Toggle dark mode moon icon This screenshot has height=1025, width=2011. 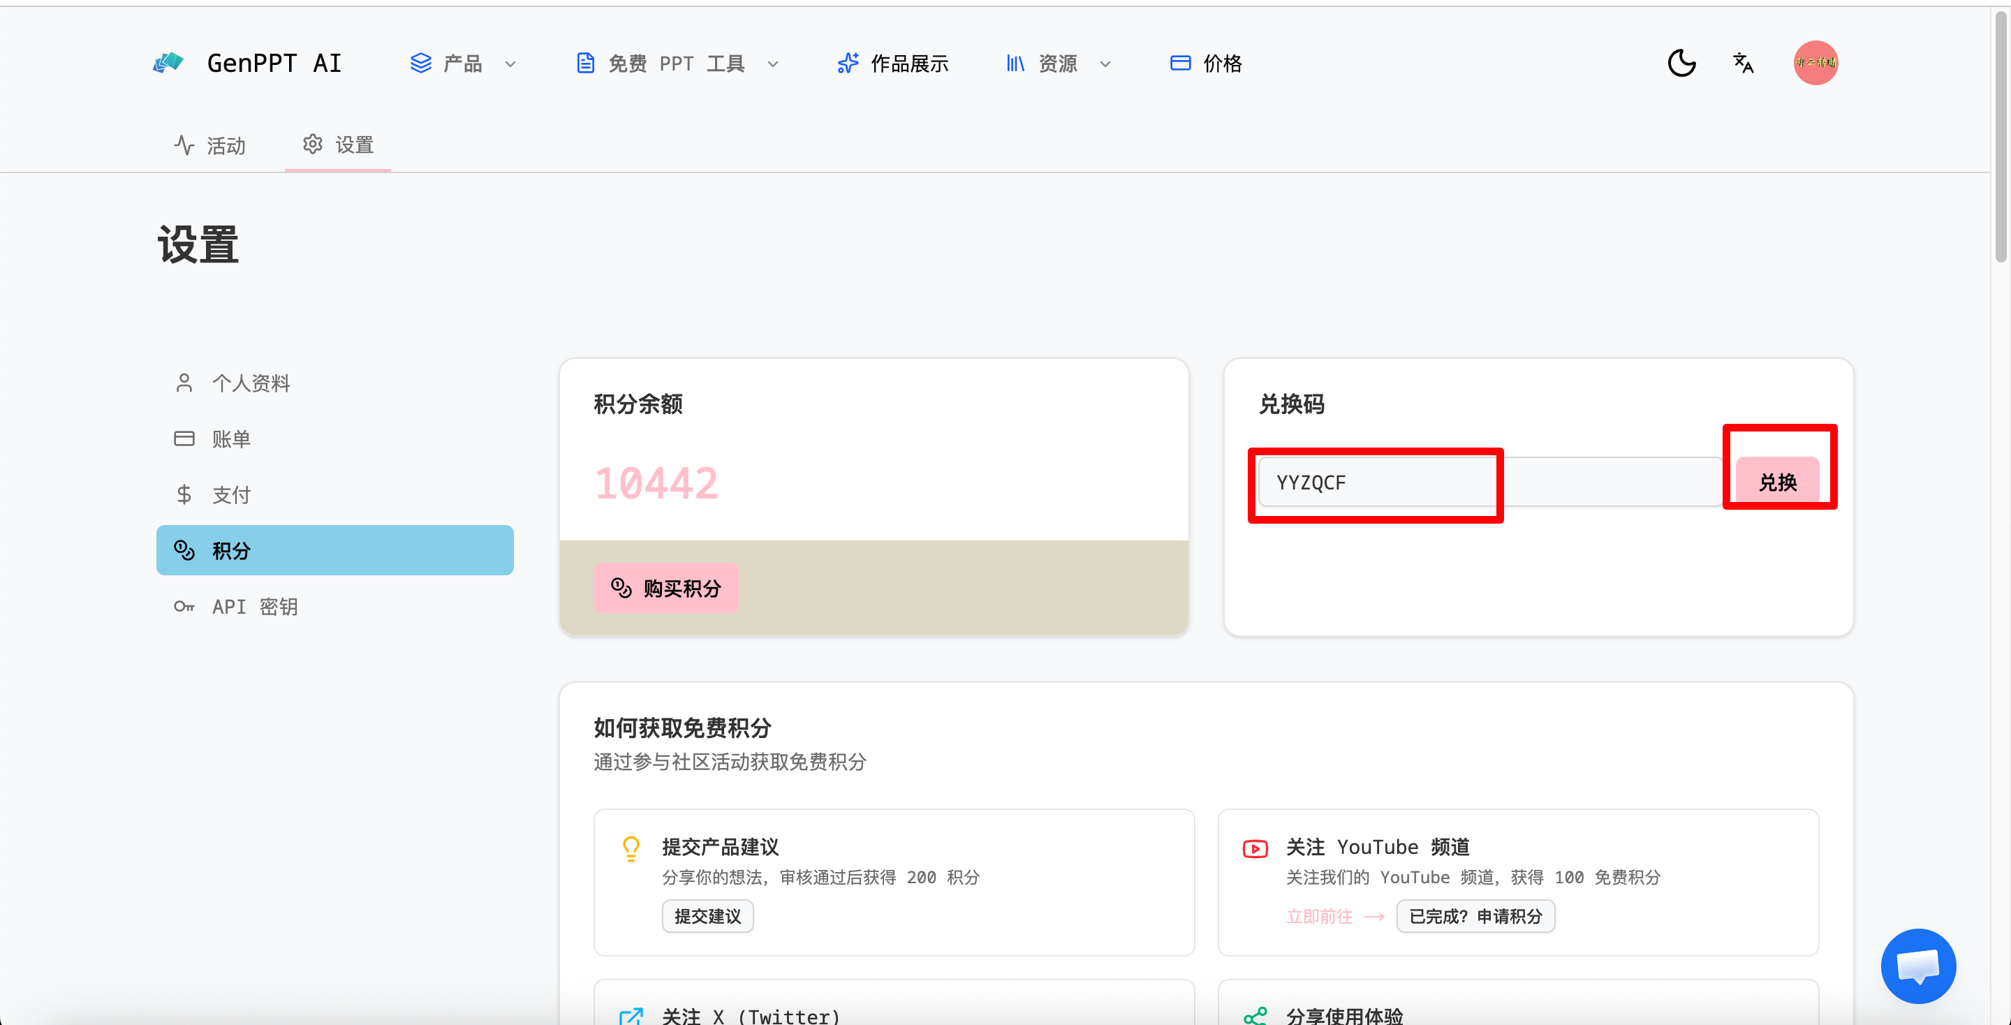(x=1681, y=62)
